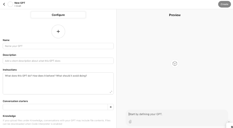
Task: Go back using the left arrow icon
Action: pyautogui.click(x=4, y=4)
